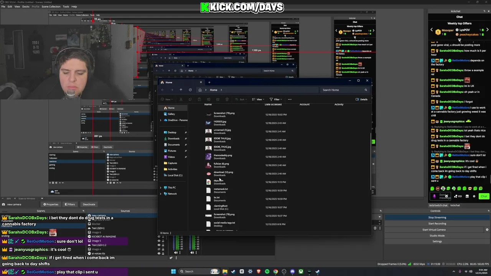Viewport: 491px width, 276px height.
Task: Expand OneDrive - Personal in the sidebar
Action: click(x=161, y=120)
